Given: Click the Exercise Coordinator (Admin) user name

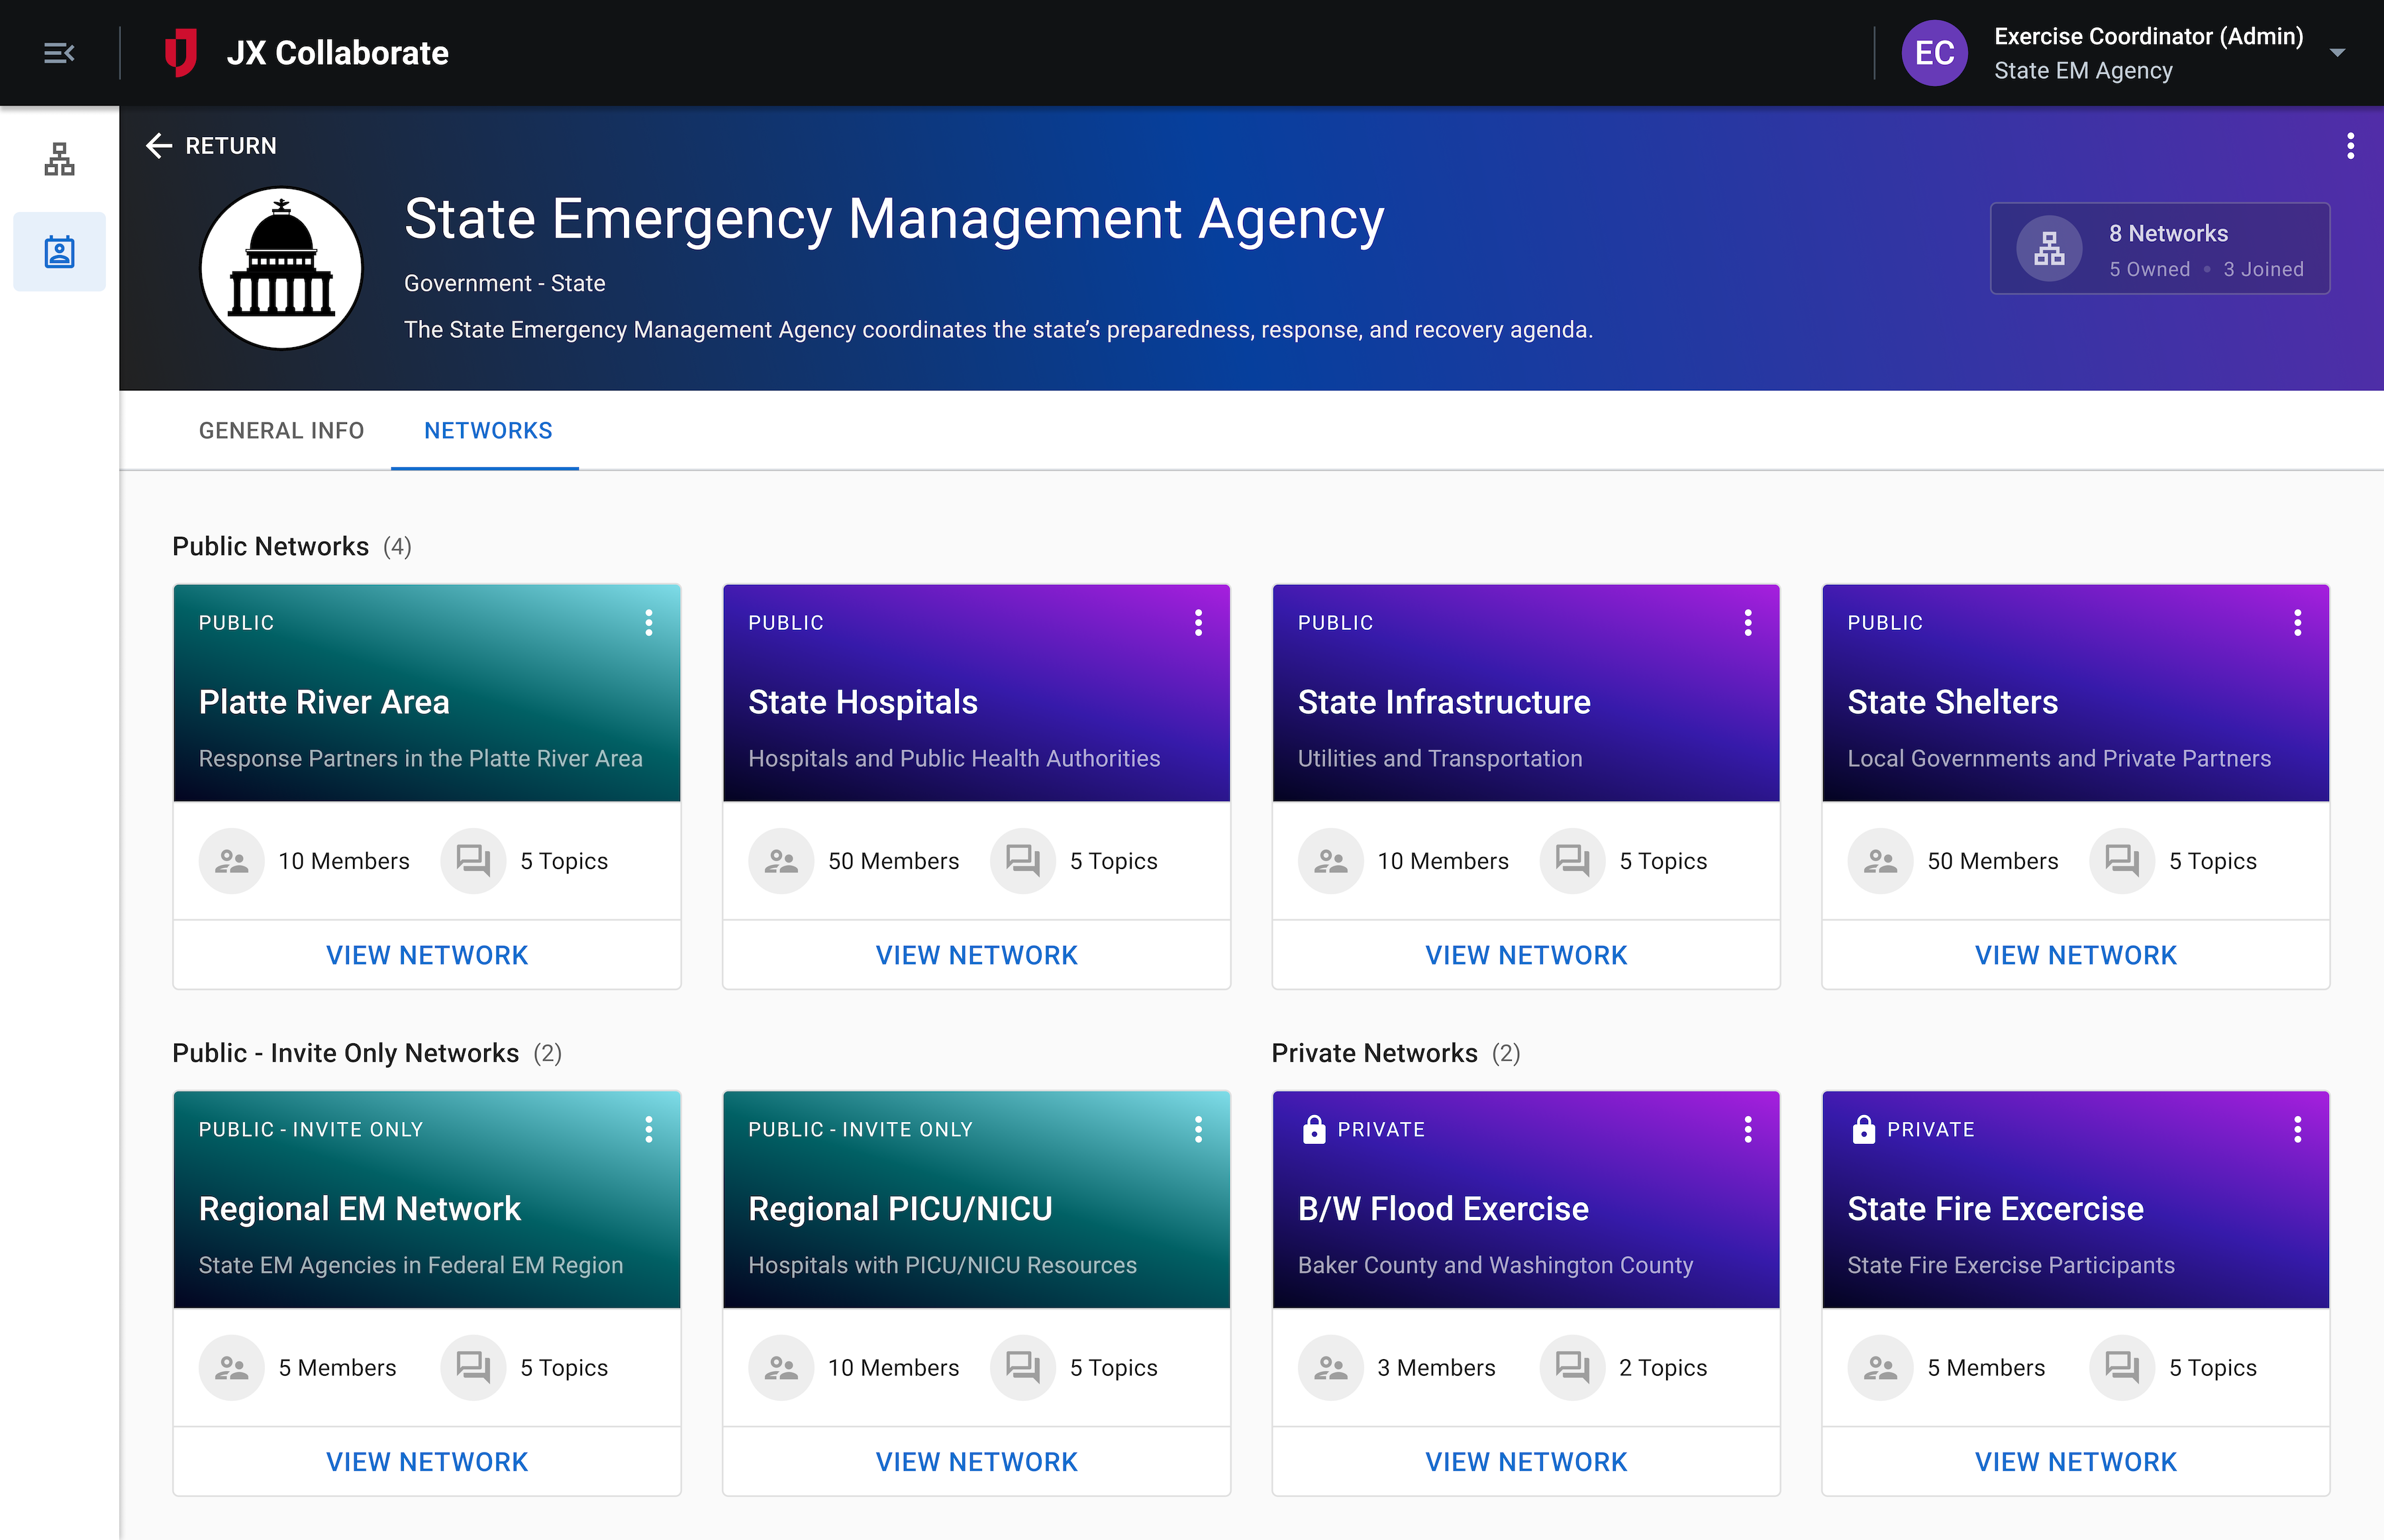Looking at the screenshot, I should coord(2148,37).
